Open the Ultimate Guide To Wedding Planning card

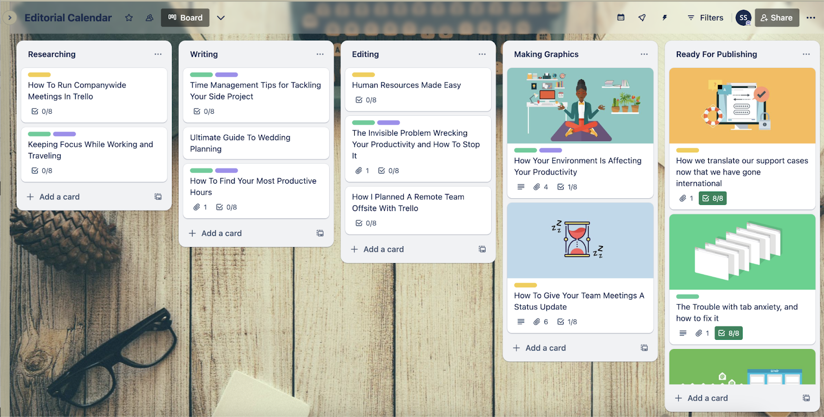256,143
